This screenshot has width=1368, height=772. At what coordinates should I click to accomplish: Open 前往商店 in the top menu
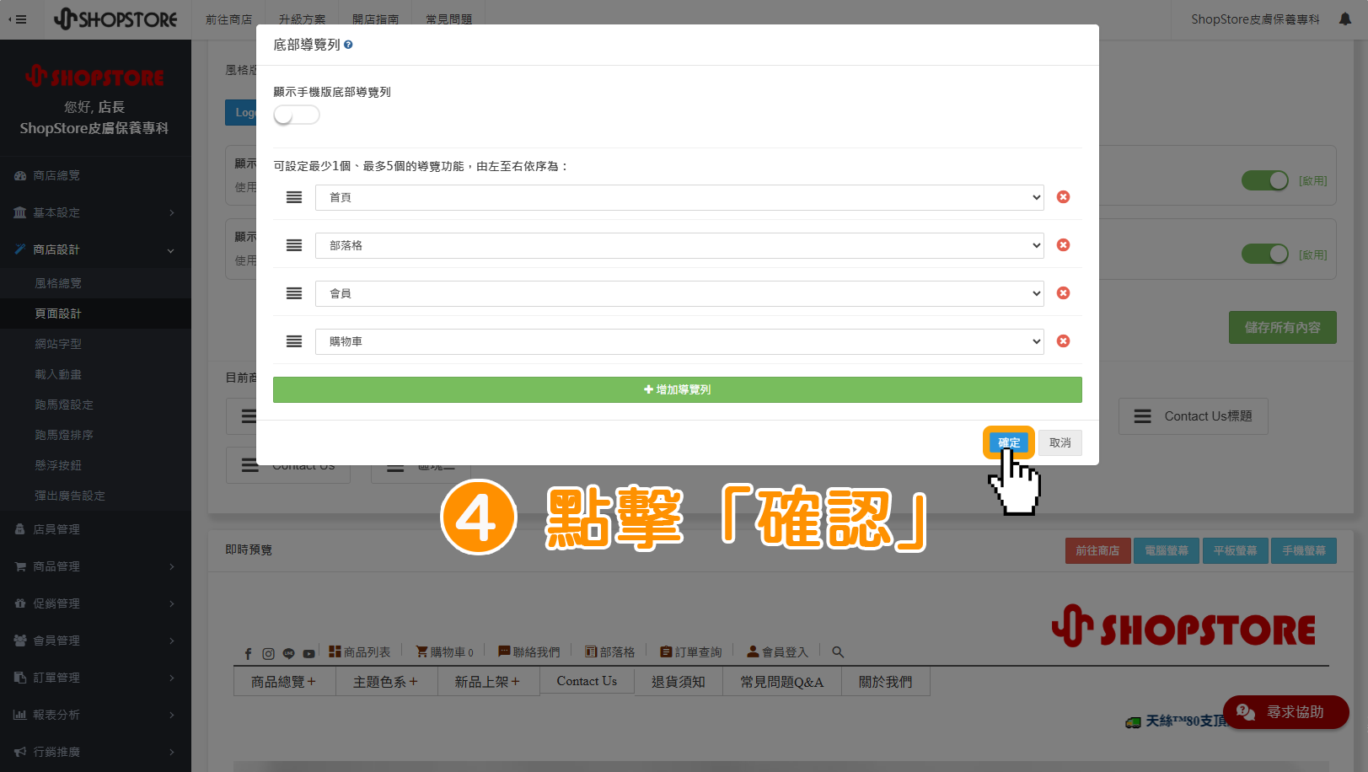tap(228, 19)
